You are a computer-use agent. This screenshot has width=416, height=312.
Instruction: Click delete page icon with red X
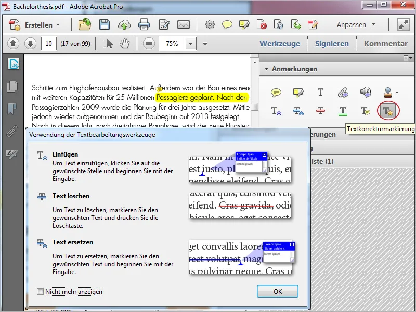(262, 24)
